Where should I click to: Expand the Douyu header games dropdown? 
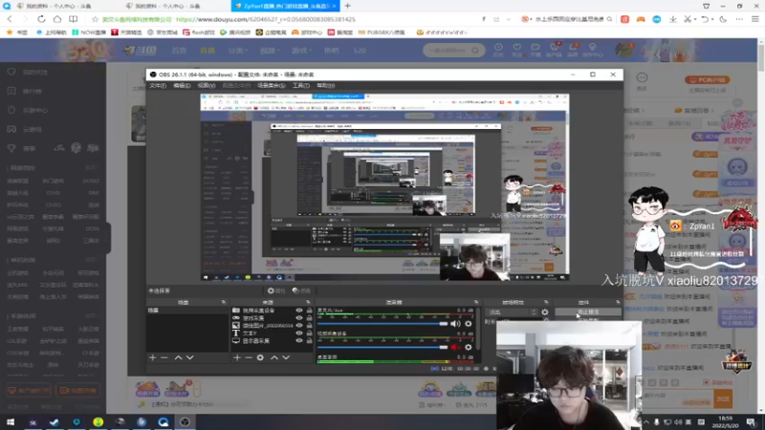301,51
